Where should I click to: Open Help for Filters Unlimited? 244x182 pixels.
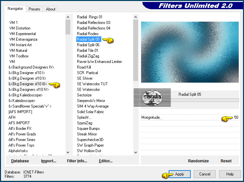click(230, 174)
